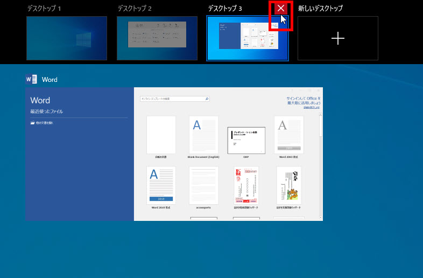This screenshot has height=278, width=423.
Task: Click the Word window title text
Action: click(50, 80)
